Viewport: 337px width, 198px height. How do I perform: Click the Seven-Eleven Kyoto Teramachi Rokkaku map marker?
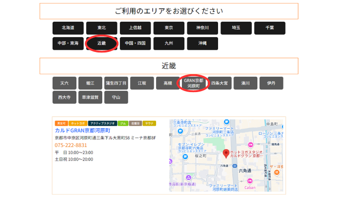pos(185,157)
